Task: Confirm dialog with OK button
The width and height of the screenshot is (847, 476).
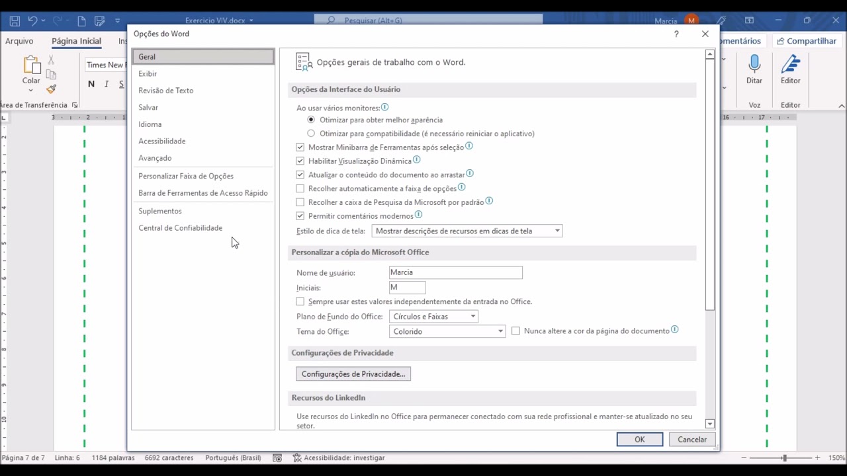Action: point(640,440)
